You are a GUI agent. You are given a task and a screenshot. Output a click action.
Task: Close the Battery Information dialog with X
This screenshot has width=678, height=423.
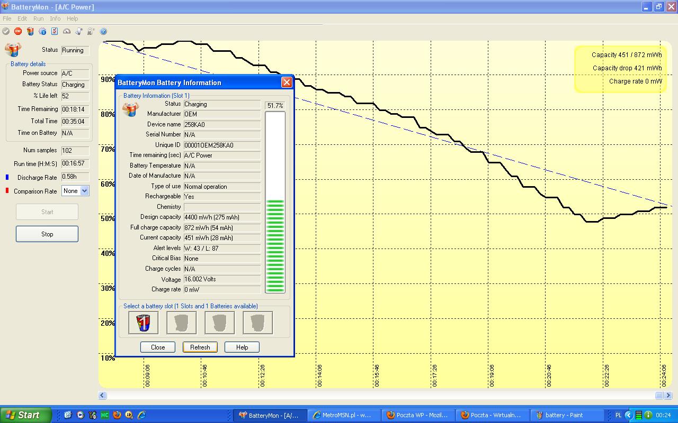(x=287, y=82)
